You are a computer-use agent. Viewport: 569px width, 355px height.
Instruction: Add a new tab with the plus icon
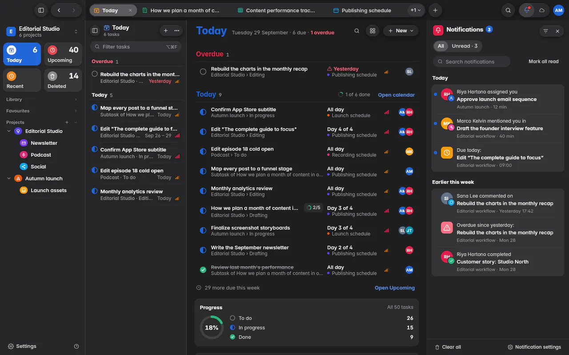click(435, 10)
